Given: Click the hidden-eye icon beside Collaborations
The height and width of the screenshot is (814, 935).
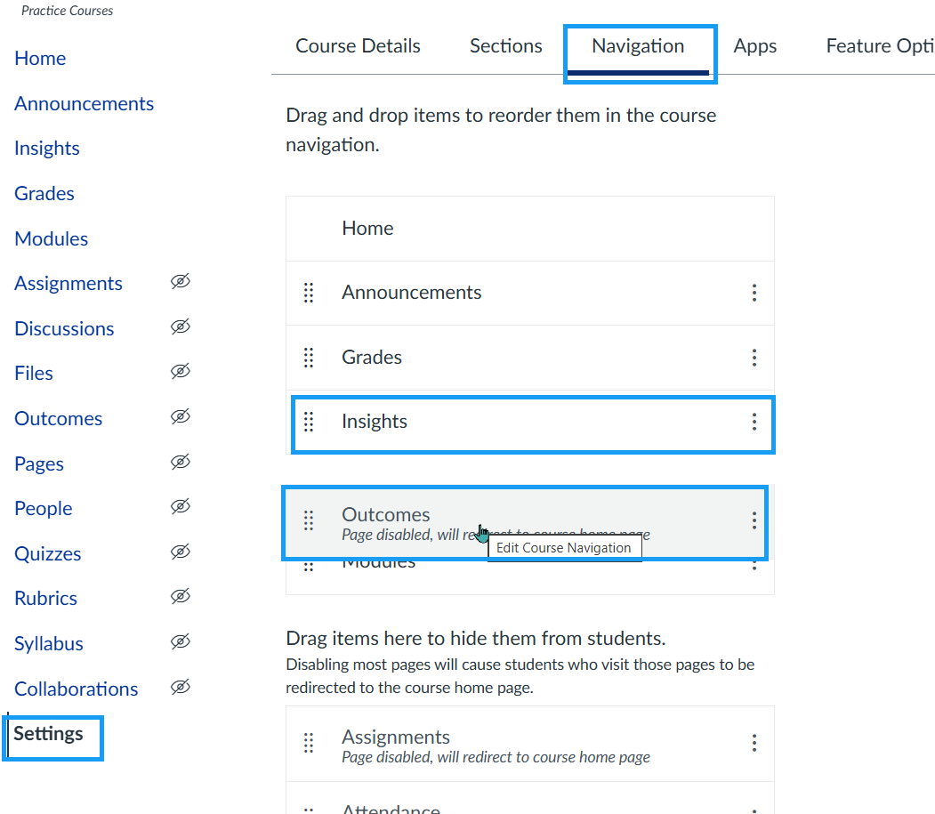Looking at the screenshot, I should coord(180,687).
